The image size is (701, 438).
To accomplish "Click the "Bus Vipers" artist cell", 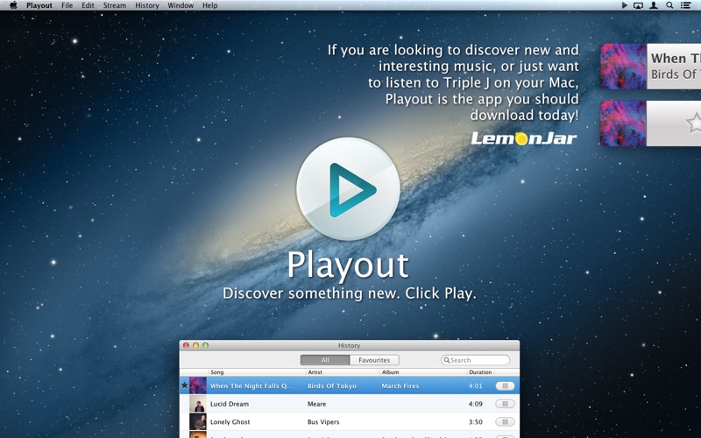I will (x=323, y=421).
